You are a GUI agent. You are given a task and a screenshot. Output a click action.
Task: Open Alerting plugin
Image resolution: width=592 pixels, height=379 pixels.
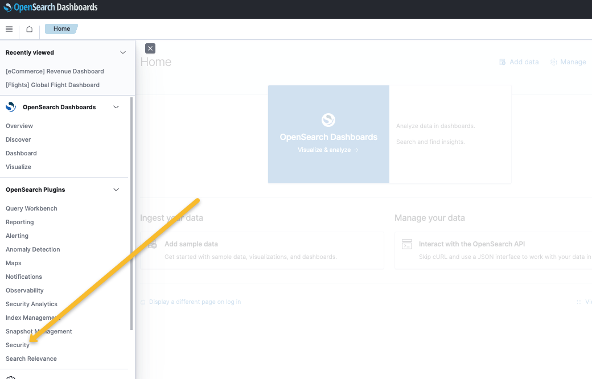click(x=17, y=236)
